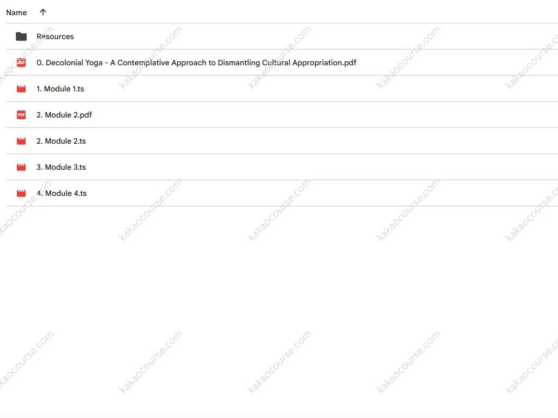This screenshot has width=558, height=418.
Task: Open the Resources folder by its name
Action: pyautogui.click(x=55, y=36)
